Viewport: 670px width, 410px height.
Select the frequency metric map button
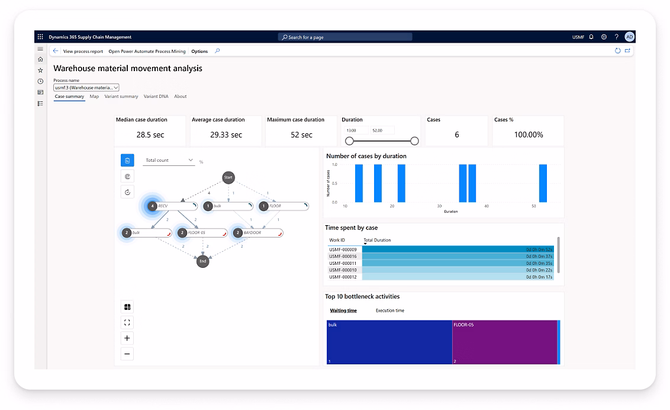[127, 160]
